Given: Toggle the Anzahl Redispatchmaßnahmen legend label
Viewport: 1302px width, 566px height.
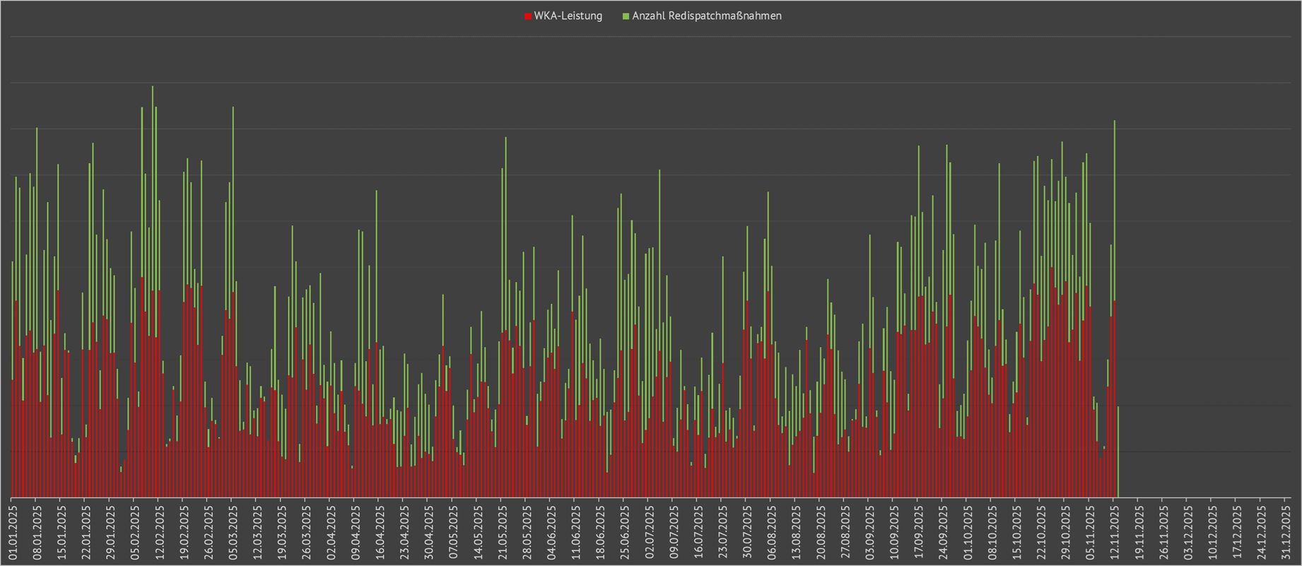Looking at the screenshot, I should click(706, 16).
